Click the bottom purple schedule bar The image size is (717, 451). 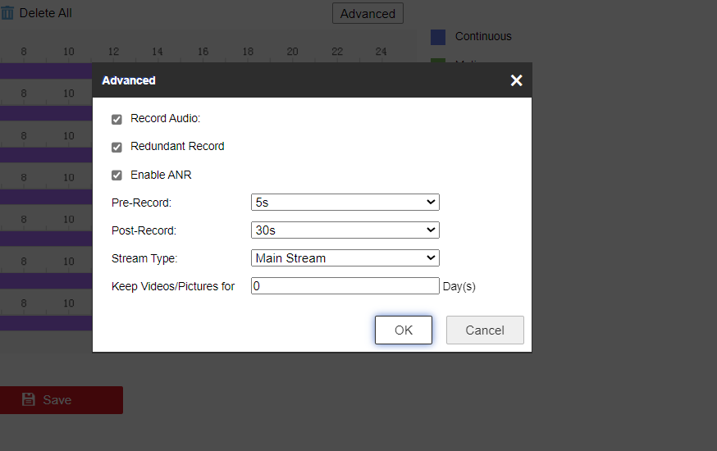click(x=46, y=323)
